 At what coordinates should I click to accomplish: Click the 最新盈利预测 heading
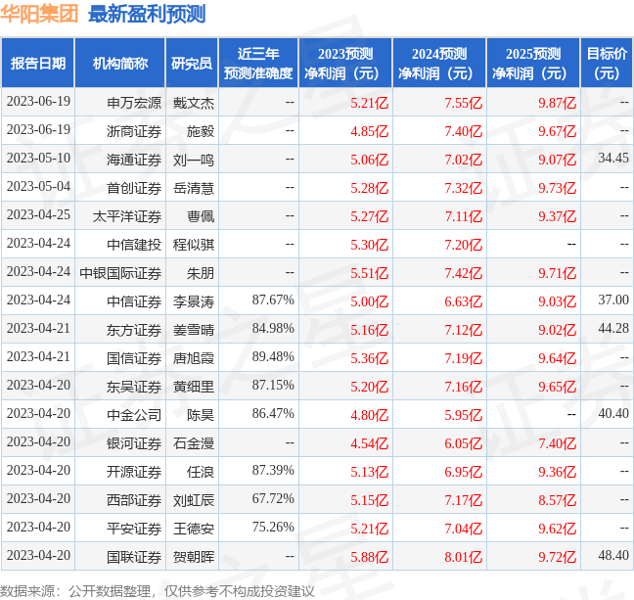click(147, 14)
